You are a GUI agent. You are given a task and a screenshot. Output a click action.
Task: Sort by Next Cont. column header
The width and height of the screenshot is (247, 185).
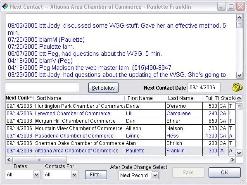[x=19, y=98]
